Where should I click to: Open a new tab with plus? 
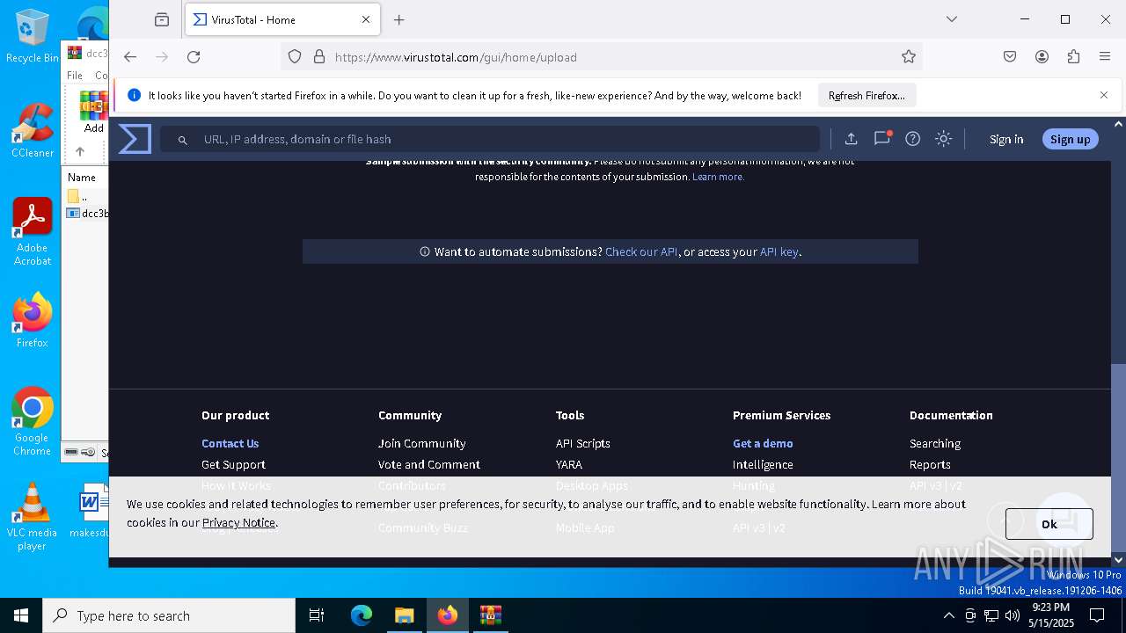pyautogui.click(x=399, y=19)
